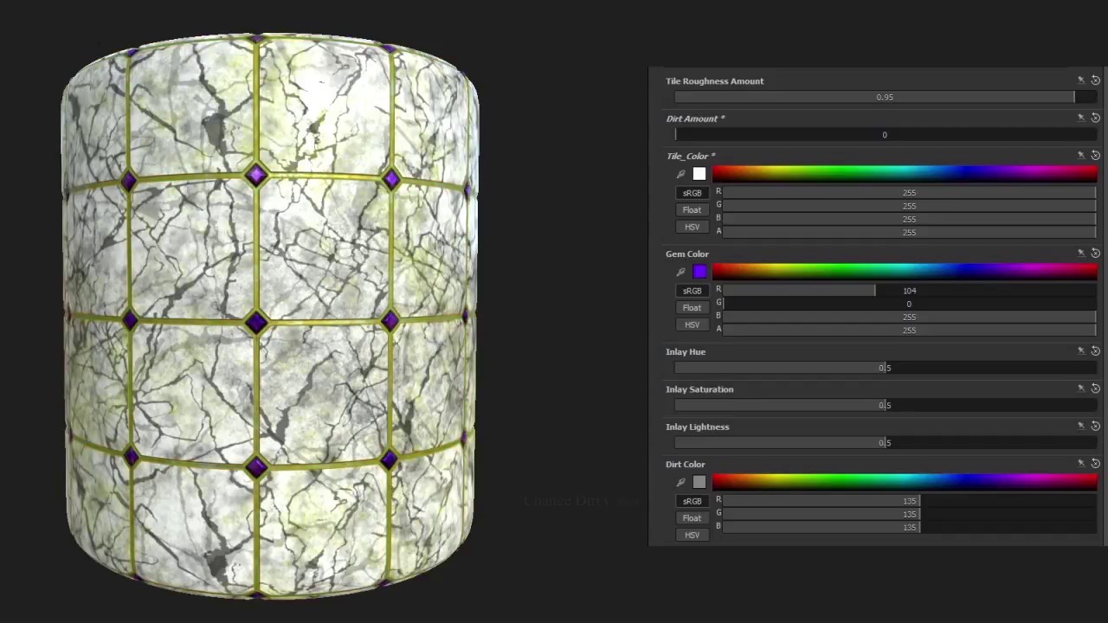Open the purple Gem Color swatch
Image resolution: width=1108 pixels, height=623 pixels.
point(699,272)
